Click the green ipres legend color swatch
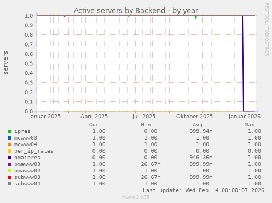This screenshot has height=203, width=272. pyautogui.click(x=9, y=131)
